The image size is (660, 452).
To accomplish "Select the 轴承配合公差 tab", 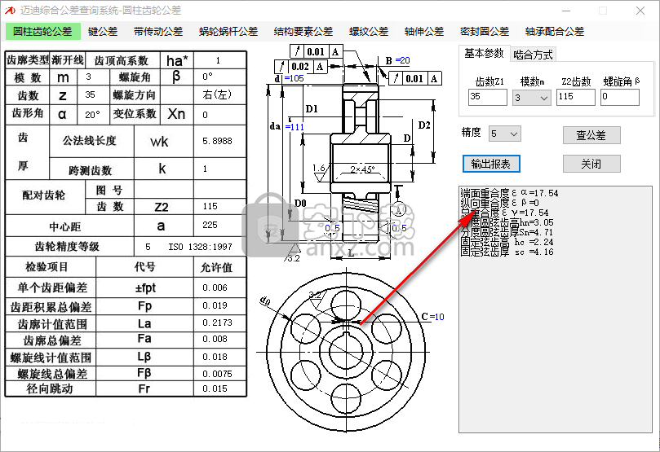I will pyautogui.click(x=554, y=32).
